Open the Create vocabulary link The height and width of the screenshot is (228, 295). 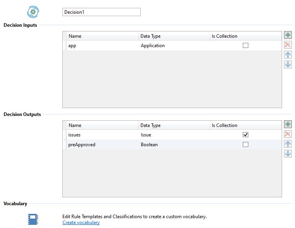(81, 222)
